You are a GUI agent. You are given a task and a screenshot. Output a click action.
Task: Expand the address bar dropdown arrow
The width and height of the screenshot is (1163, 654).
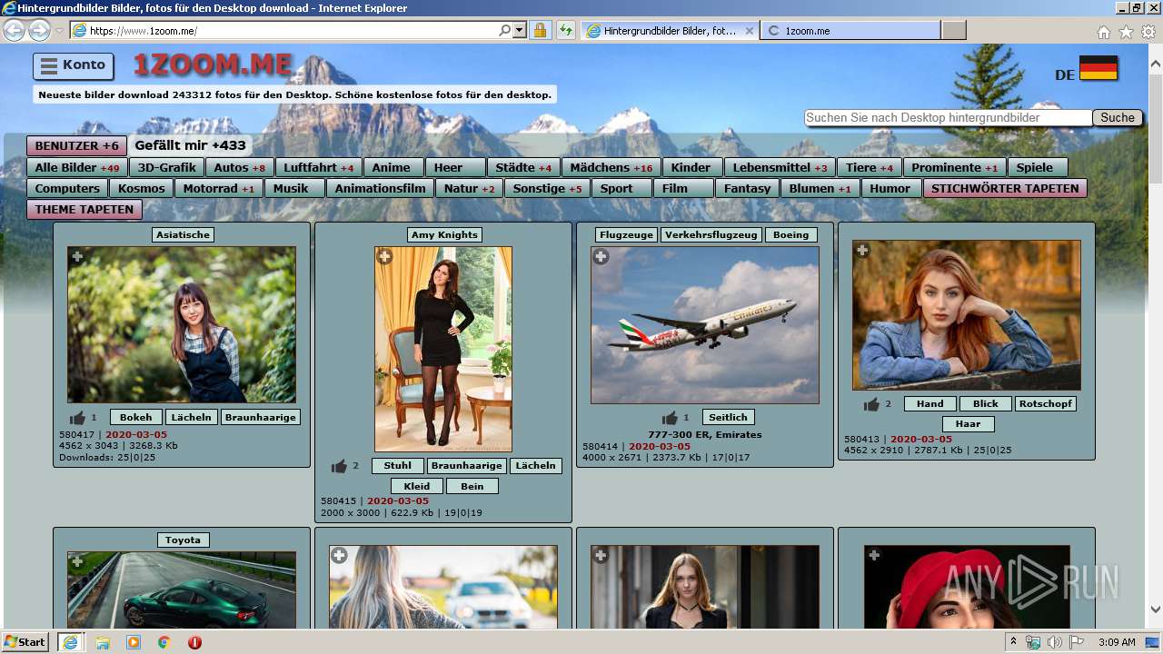(x=520, y=31)
